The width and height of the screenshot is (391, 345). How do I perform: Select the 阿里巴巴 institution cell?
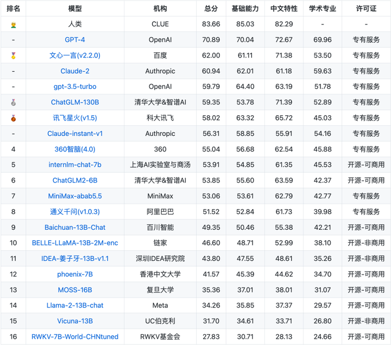pos(160,212)
